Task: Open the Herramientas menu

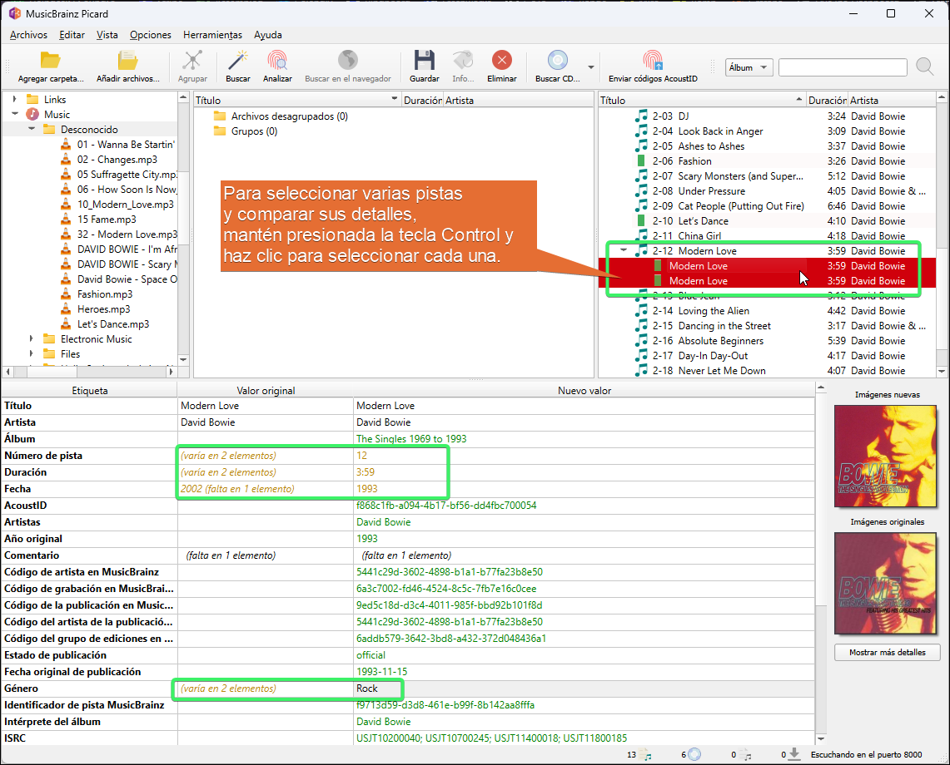Action: click(212, 35)
